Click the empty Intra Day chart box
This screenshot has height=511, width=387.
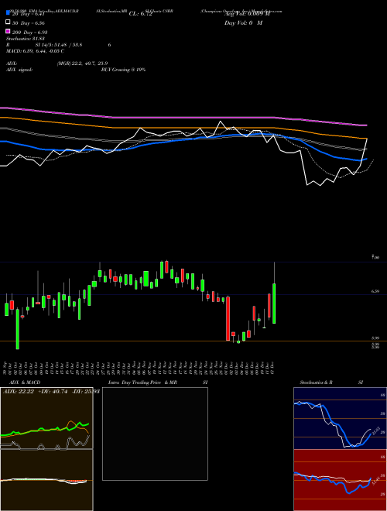(x=155, y=434)
